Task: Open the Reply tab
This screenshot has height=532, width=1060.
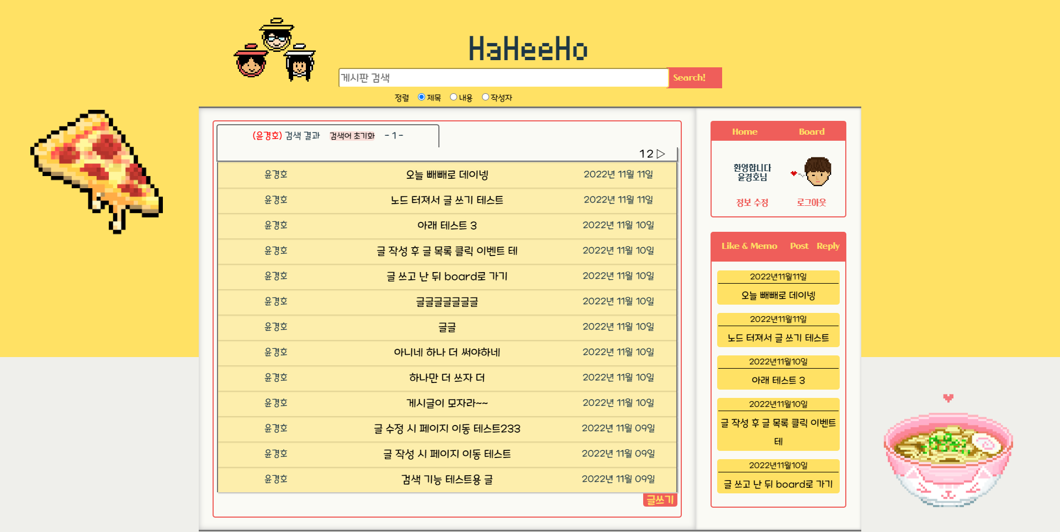Action: click(x=828, y=246)
